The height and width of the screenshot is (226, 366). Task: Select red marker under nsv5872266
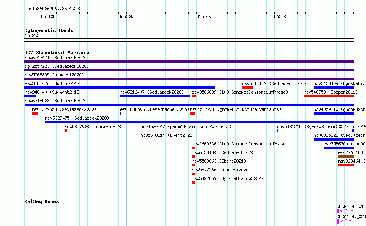[x=194, y=174]
